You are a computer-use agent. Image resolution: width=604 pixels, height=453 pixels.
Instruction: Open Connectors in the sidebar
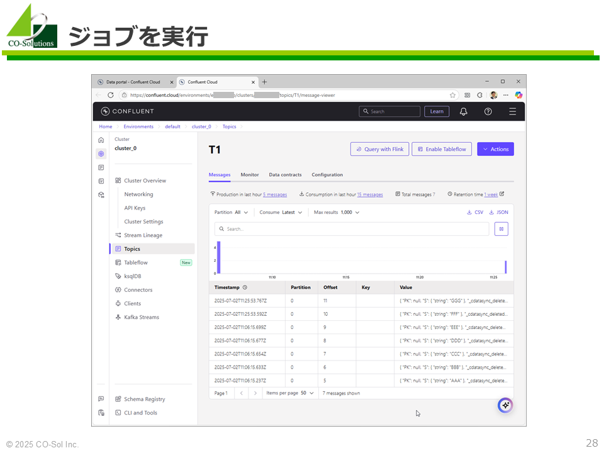pyautogui.click(x=133, y=290)
